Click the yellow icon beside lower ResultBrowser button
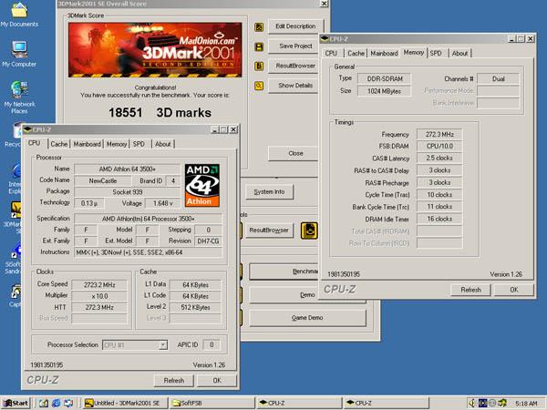Viewport: 547px width, 410px height. pyautogui.click(x=309, y=231)
